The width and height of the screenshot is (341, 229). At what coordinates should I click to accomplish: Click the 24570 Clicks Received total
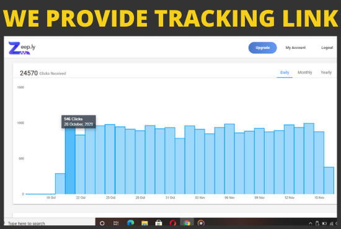click(x=43, y=73)
